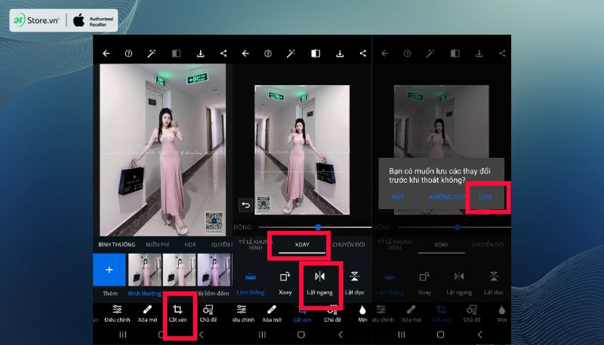Image resolution: width=604 pixels, height=345 pixels.
Task: Switch to the CHUYỂN ĐỔI tab in crop screen
Action: point(349,245)
